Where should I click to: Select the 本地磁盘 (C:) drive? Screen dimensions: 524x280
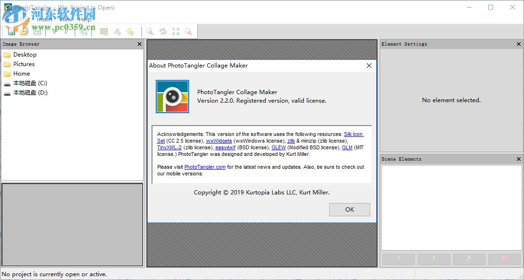click(29, 83)
